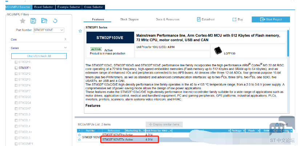The width and height of the screenshot is (298, 146).
Task: Switch to Example Selector tab
Action: (69, 7)
